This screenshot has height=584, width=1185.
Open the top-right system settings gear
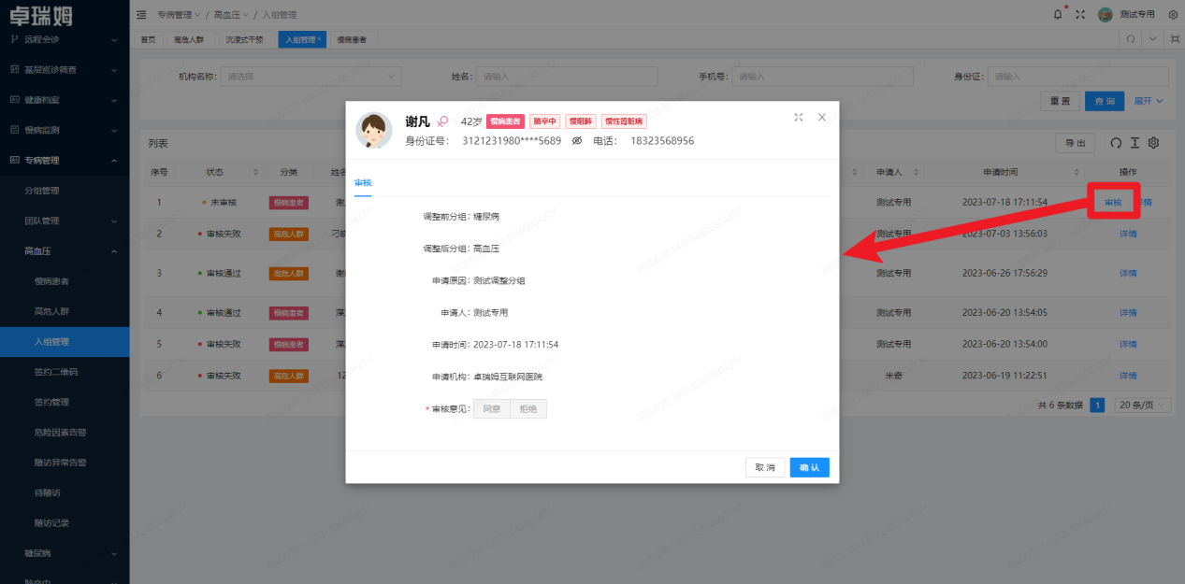1173,14
